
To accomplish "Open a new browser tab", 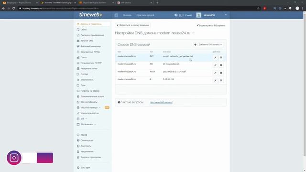I will tap(157, 3).
